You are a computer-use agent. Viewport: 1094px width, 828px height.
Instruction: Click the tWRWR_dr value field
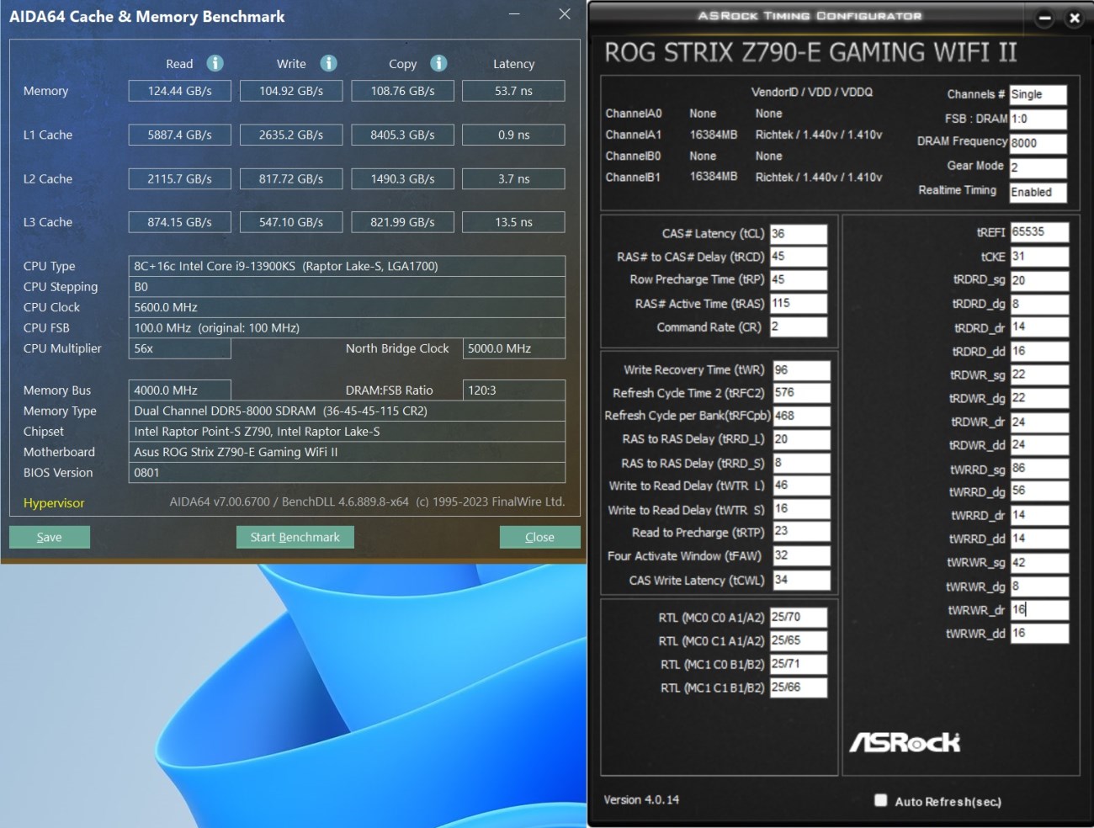tap(1039, 609)
